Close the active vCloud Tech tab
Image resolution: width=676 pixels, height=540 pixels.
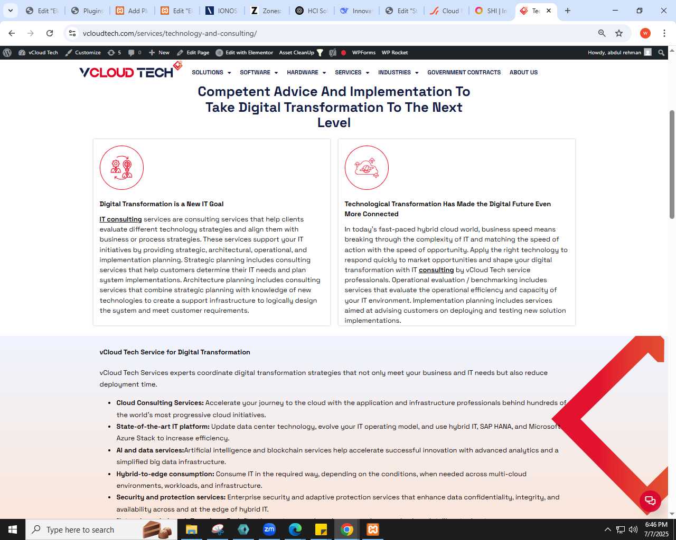(x=549, y=11)
